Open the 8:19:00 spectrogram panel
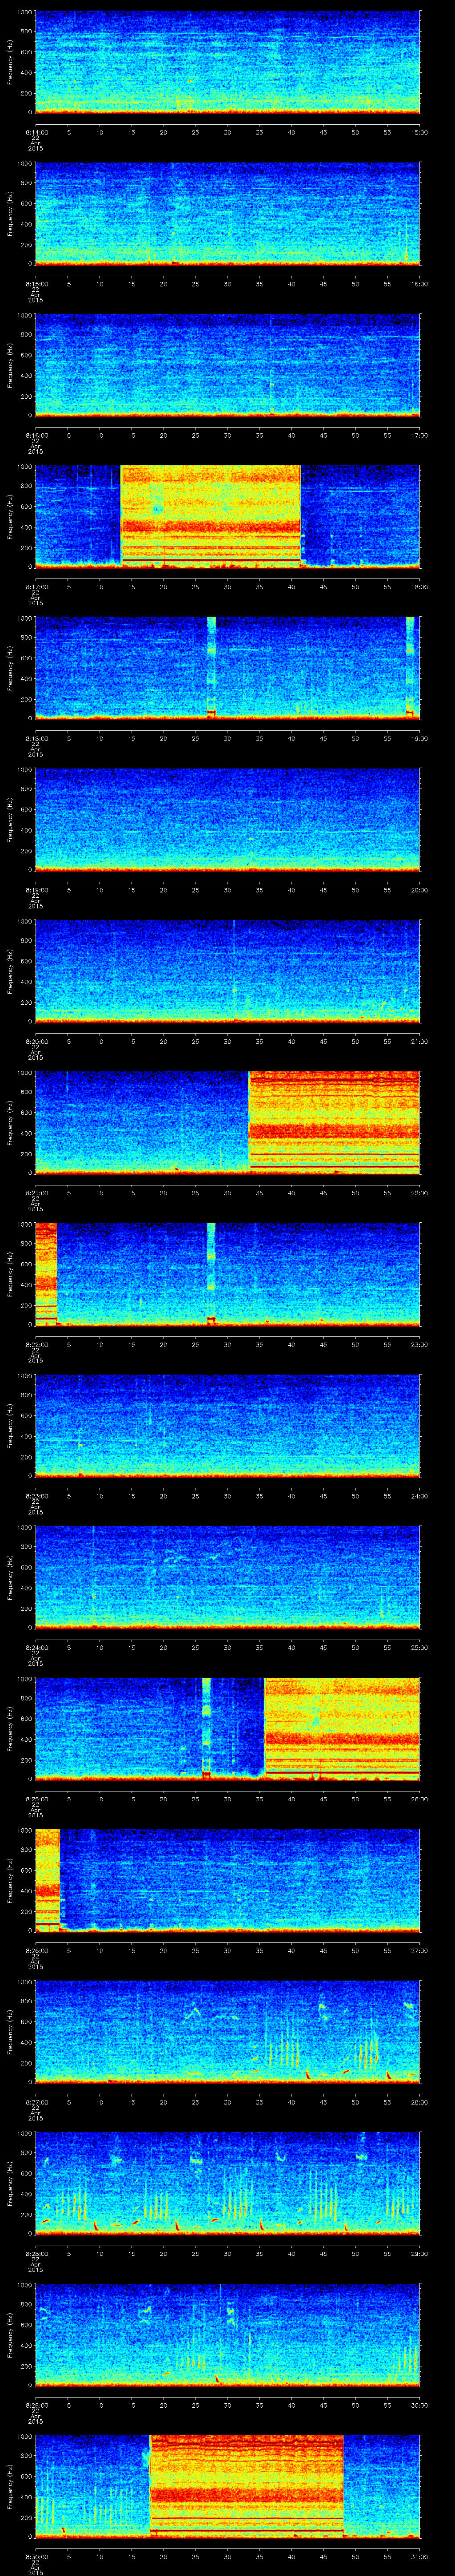Screen dimensions: 455x2576 pos(227,819)
